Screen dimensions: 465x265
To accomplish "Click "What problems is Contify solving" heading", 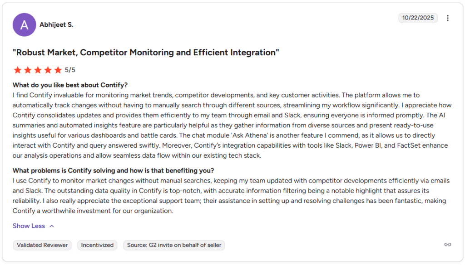I will [x=113, y=171].
